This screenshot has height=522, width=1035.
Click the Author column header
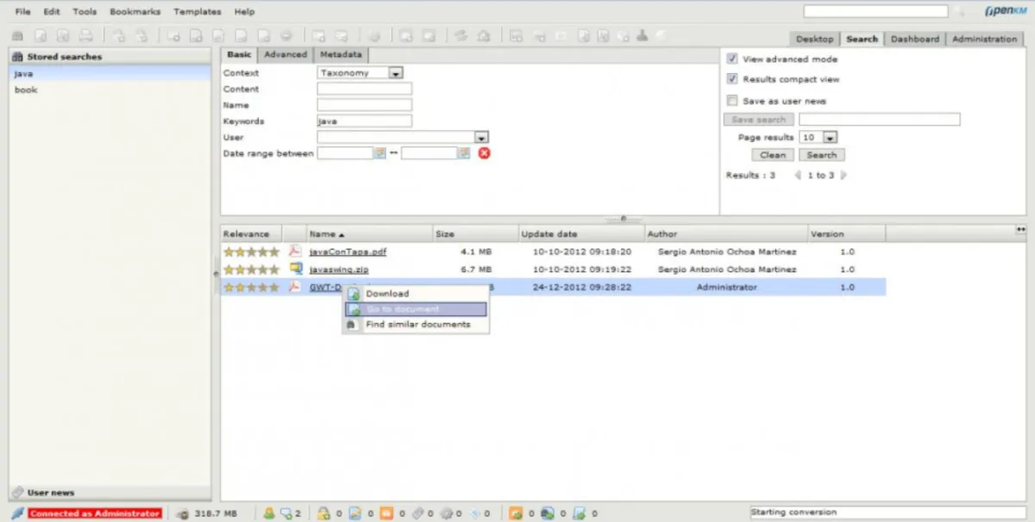click(x=726, y=233)
